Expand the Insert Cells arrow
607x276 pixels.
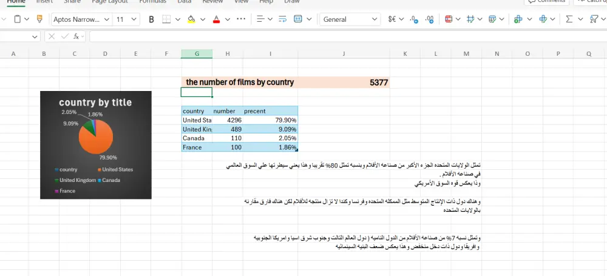[x=529, y=19]
